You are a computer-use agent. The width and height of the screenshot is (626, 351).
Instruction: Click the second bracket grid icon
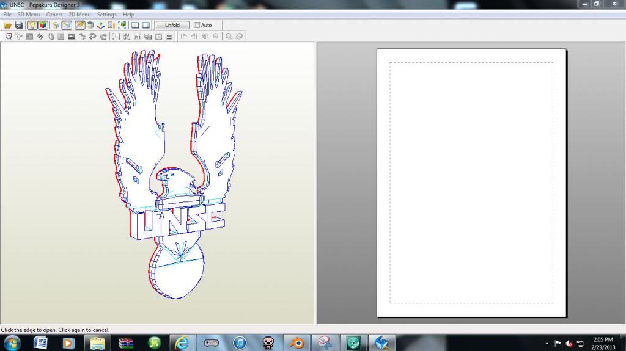pos(127,36)
